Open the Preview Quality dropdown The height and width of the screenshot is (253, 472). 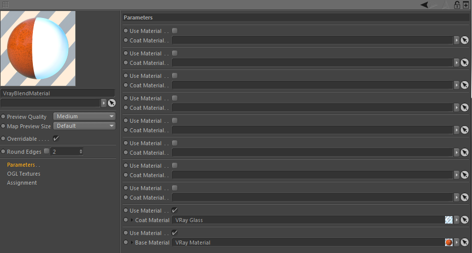pos(84,116)
